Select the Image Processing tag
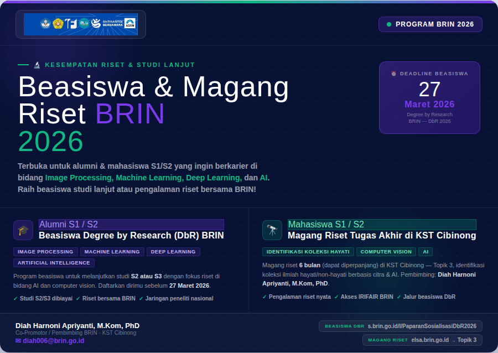 [45, 252]
